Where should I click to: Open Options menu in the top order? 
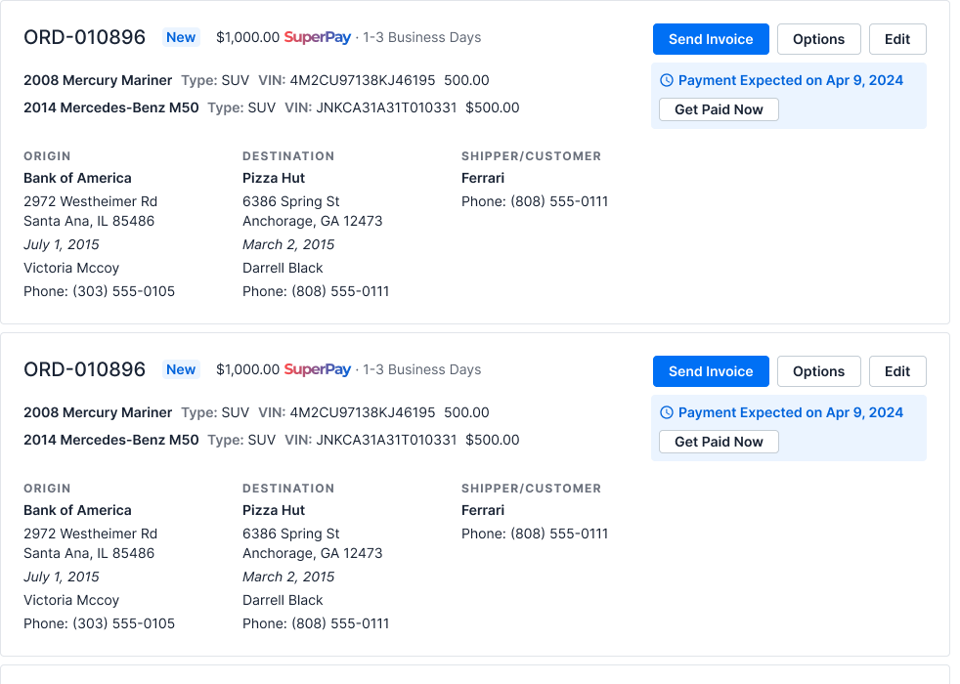(x=818, y=39)
